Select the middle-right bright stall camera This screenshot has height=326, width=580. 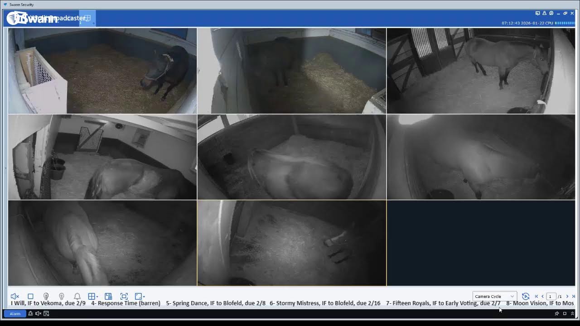(481, 157)
